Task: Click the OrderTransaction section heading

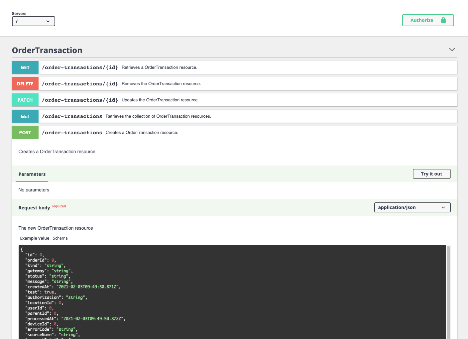Action: click(47, 50)
